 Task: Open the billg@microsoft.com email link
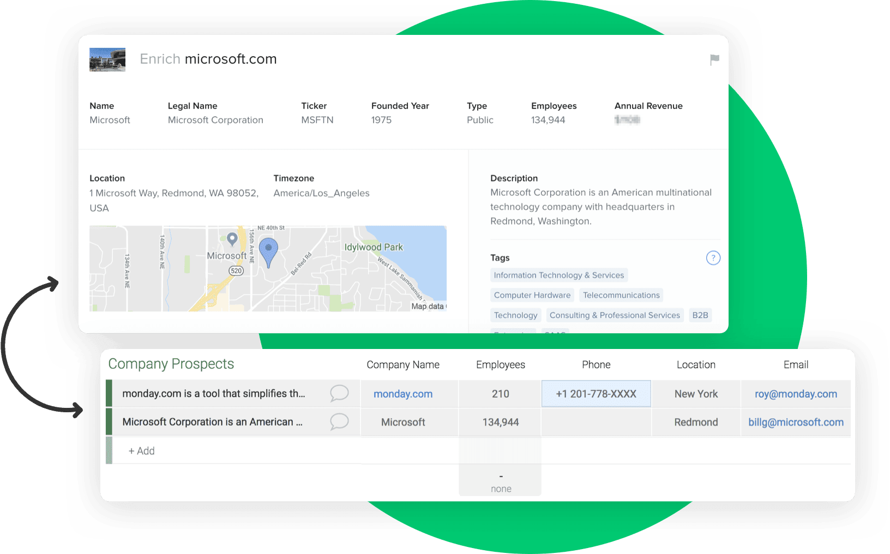(x=796, y=422)
